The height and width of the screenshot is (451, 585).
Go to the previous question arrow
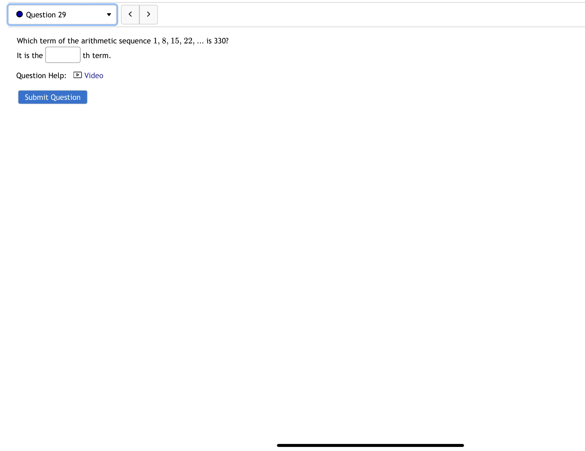point(130,14)
